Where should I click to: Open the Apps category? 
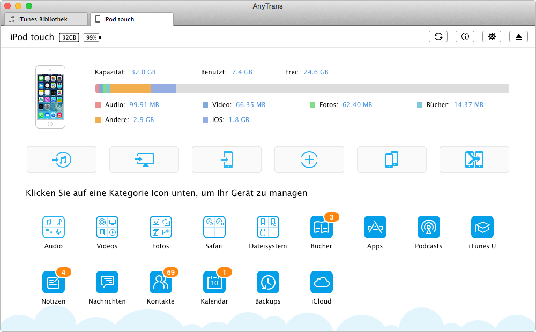tap(375, 227)
